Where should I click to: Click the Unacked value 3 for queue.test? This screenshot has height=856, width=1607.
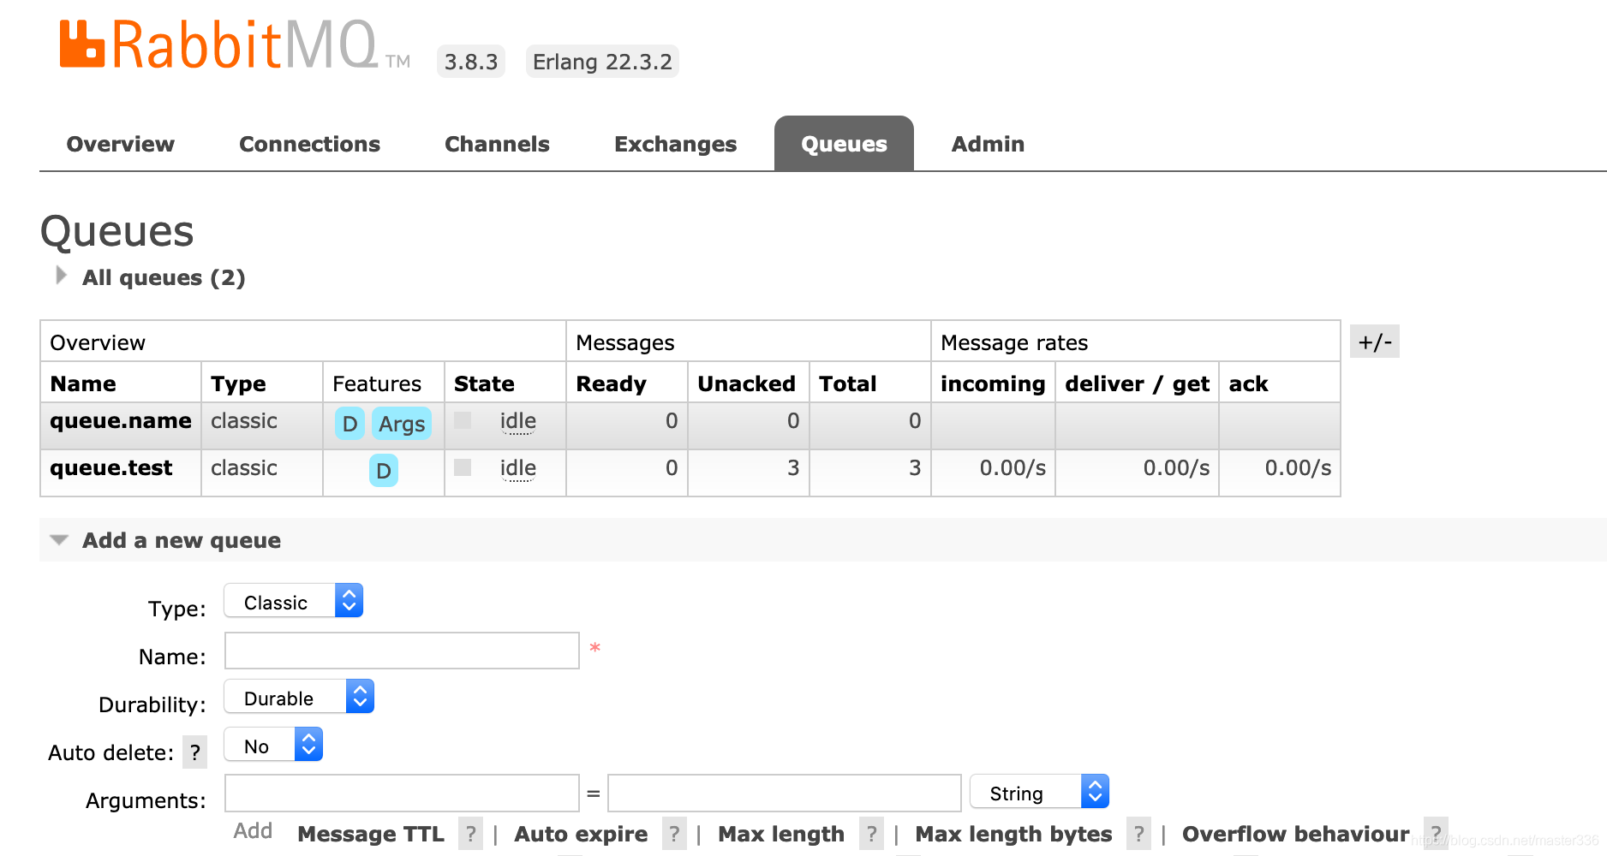pos(793,468)
